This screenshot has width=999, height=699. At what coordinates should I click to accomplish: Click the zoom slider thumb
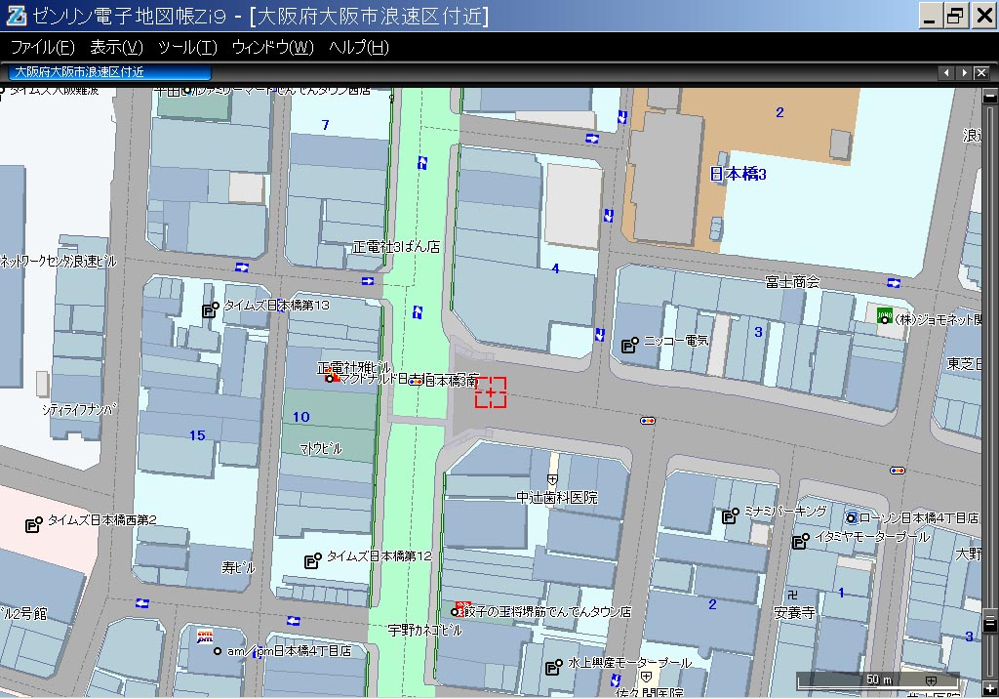[x=990, y=623]
